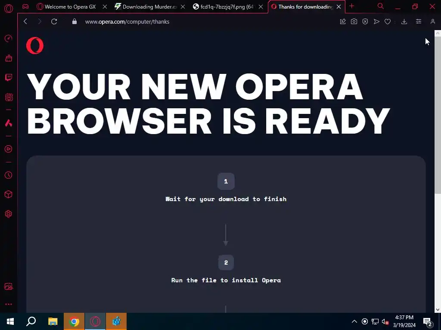Open the wallpaper image icon in sidebar

click(x=9, y=286)
